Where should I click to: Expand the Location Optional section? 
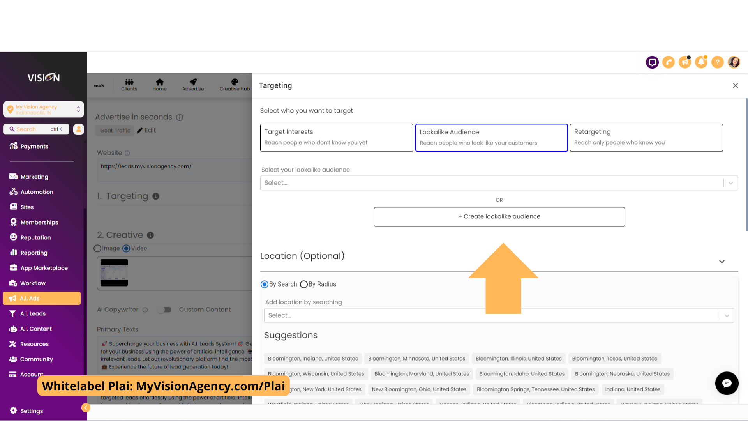722,262
